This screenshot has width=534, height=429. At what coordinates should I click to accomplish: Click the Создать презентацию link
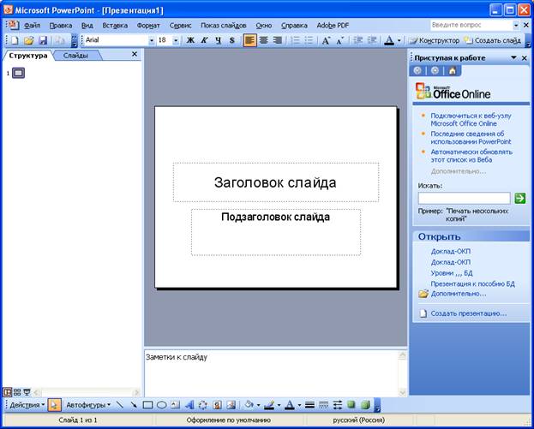click(x=468, y=313)
